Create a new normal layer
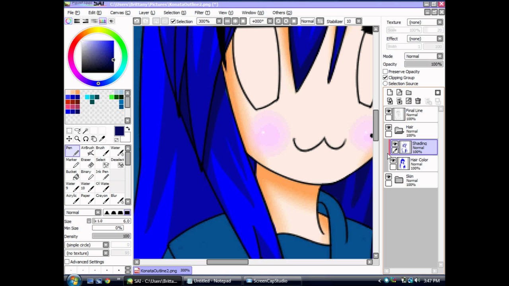Viewport: 509px width, 286px height. 390,93
